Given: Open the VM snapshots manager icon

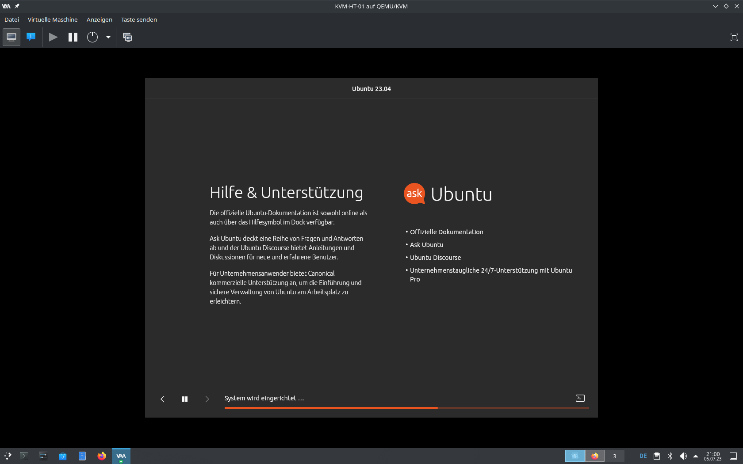Looking at the screenshot, I should 127,37.
